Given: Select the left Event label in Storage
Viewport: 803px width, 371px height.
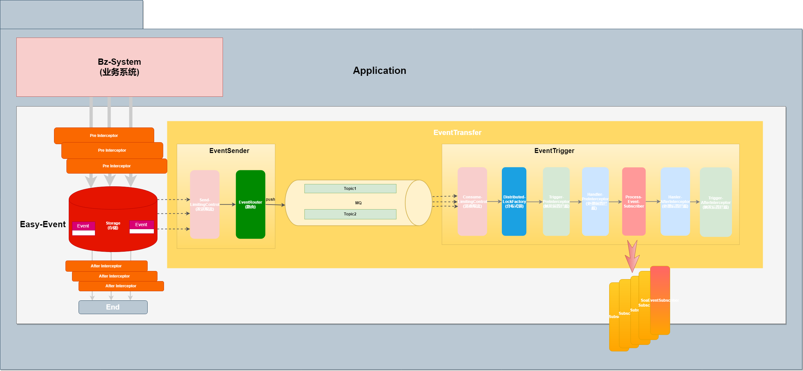Looking at the screenshot, I should pyautogui.click(x=83, y=226).
